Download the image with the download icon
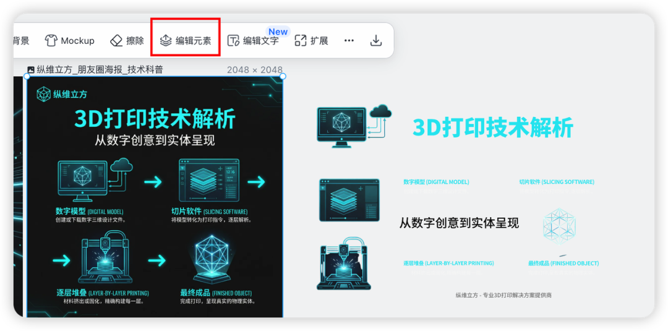Screen dimensions: 668x331 tap(375, 41)
